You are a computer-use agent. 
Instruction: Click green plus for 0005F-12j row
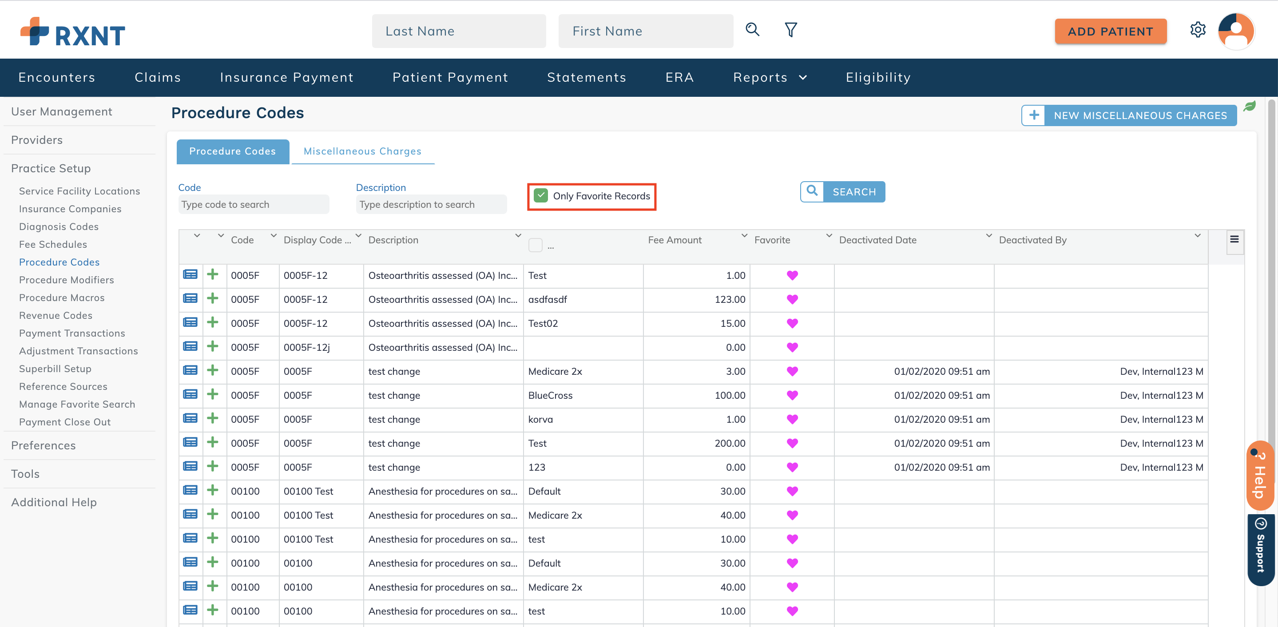point(212,347)
